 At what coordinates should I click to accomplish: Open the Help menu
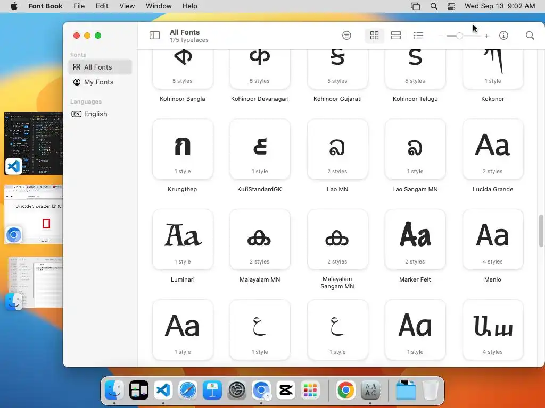tap(190, 6)
